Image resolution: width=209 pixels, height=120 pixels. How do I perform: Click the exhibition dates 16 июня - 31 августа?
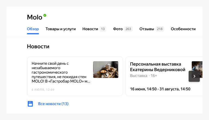click(x=160, y=89)
